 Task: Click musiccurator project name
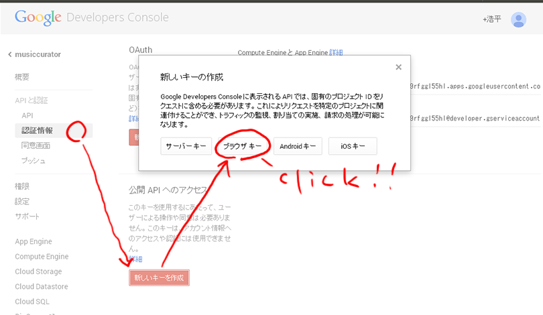click(x=38, y=54)
